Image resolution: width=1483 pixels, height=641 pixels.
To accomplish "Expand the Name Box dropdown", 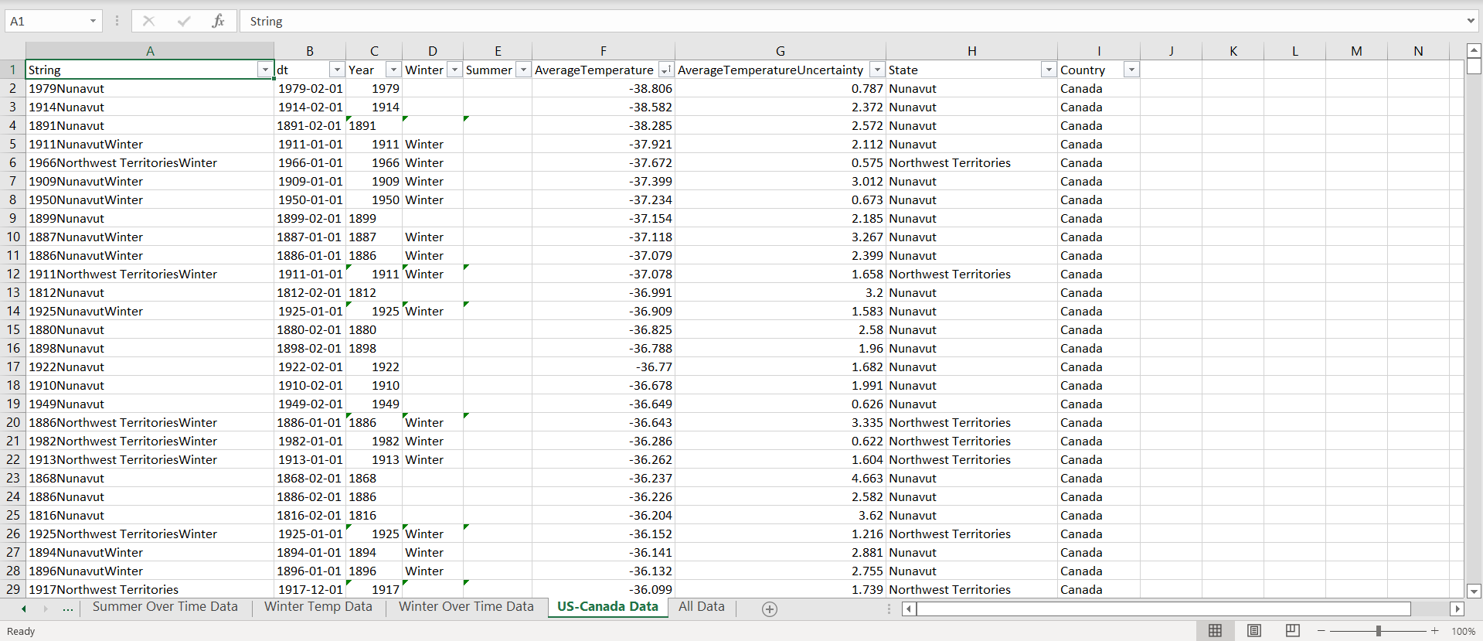I will [93, 21].
